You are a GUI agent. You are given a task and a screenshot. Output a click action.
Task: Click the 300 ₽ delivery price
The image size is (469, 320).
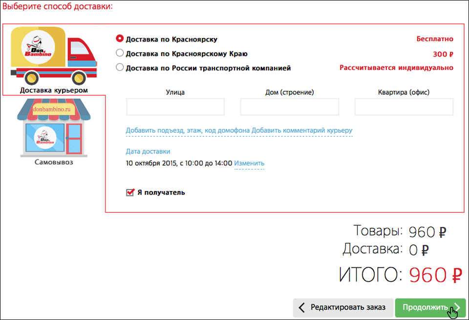[x=443, y=54]
